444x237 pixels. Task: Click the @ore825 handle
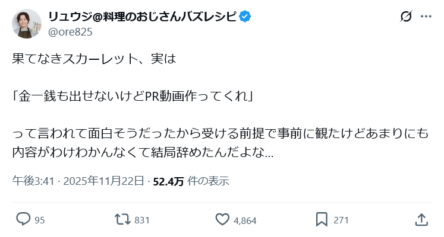70,32
